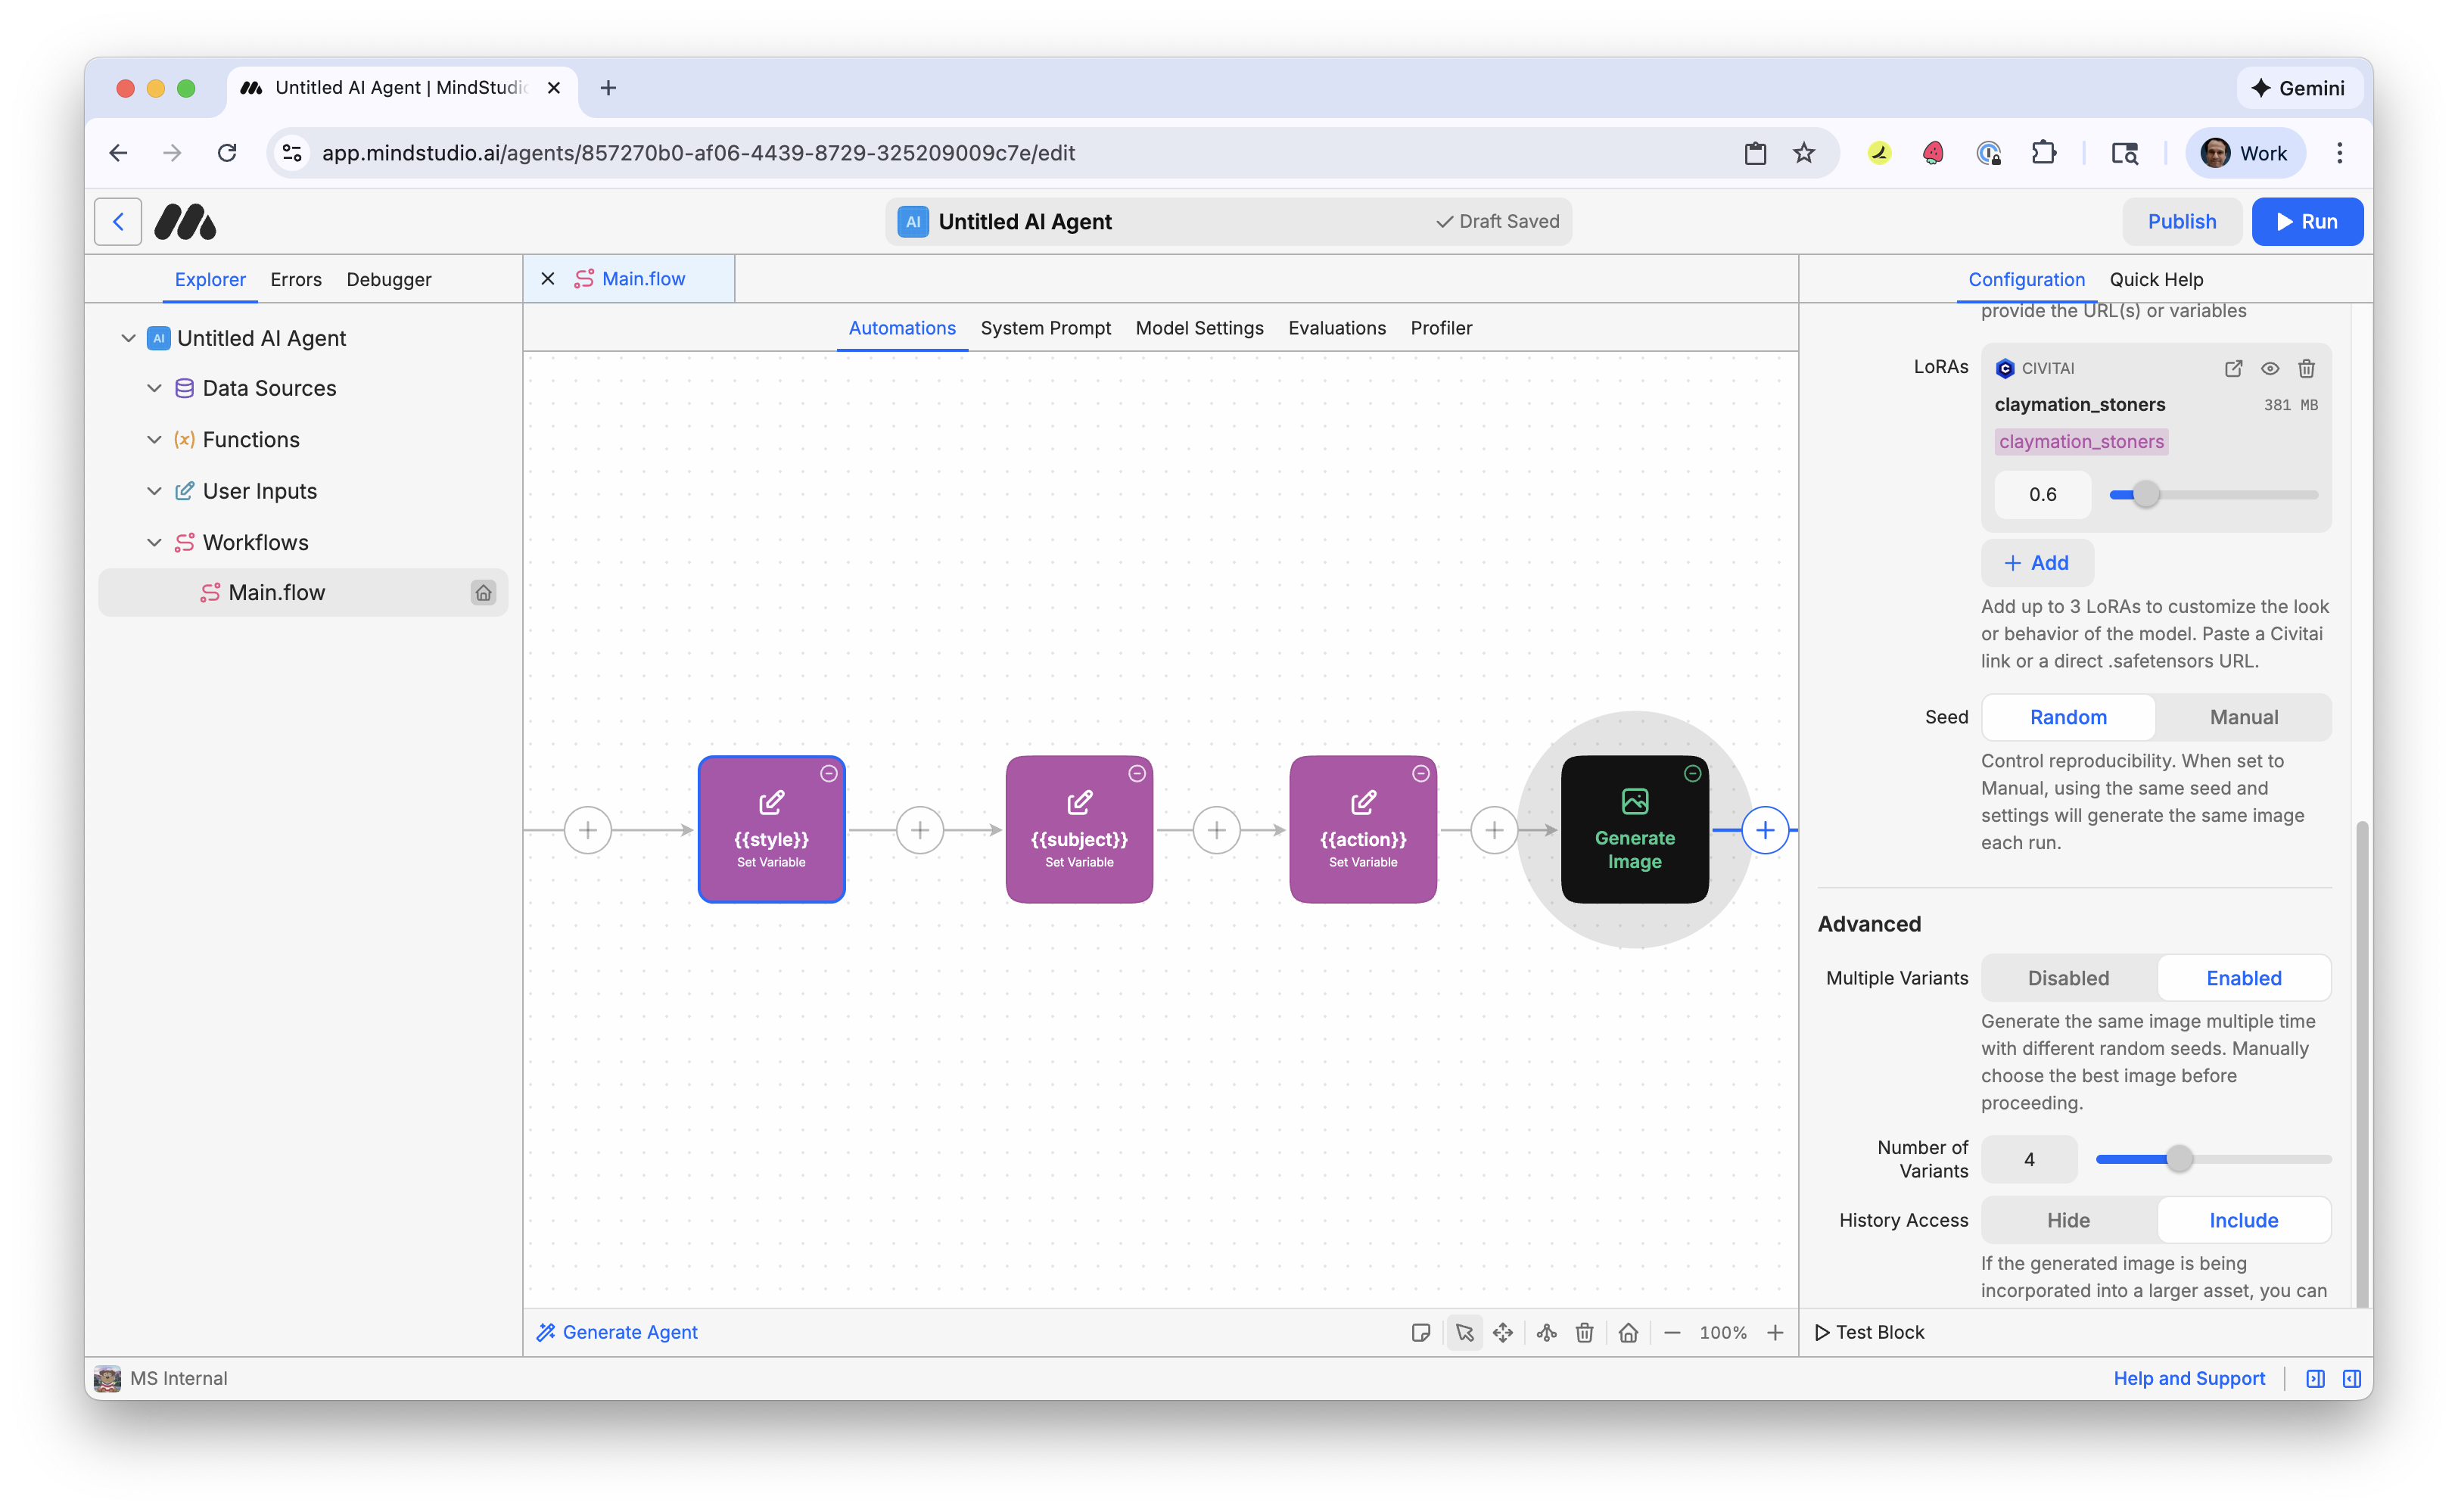Toggle the LoRA preview eye icon
The image size is (2458, 1512).
click(x=2270, y=368)
